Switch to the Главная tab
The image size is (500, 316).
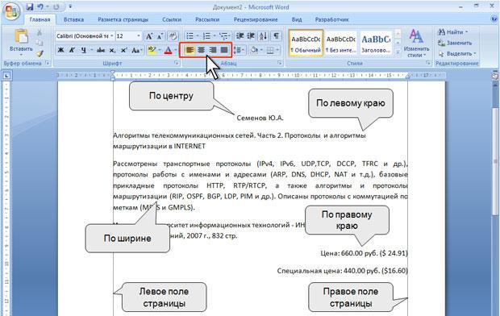coord(40,19)
